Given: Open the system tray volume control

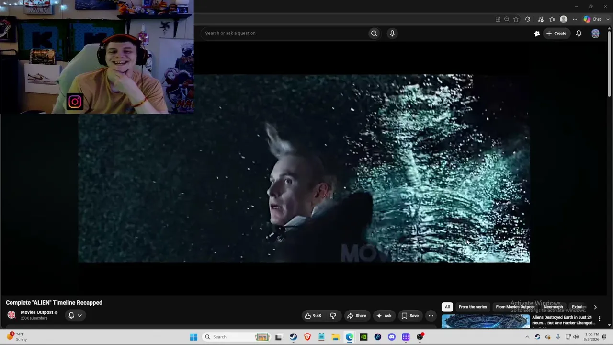Looking at the screenshot, I should tap(576, 337).
